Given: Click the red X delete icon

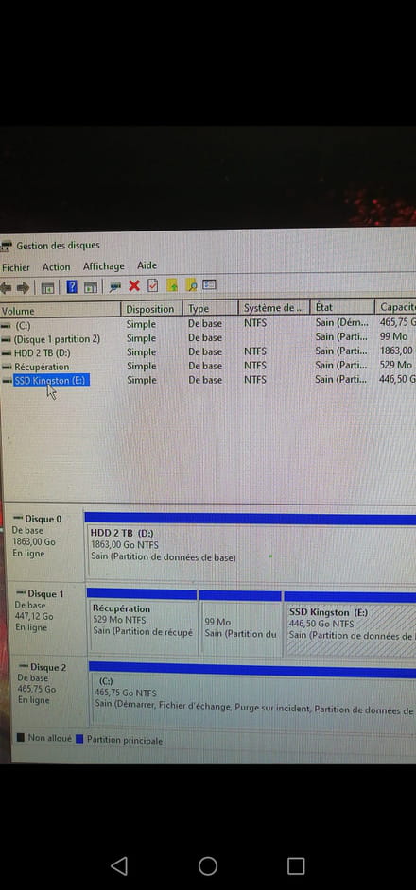Looking at the screenshot, I should click(x=134, y=285).
